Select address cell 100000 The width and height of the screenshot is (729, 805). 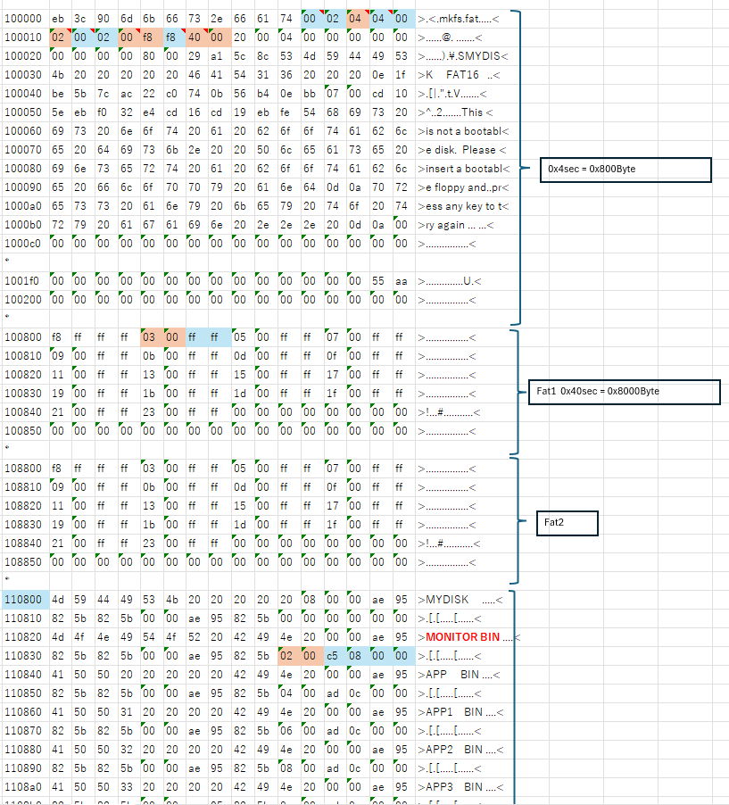point(22,18)
